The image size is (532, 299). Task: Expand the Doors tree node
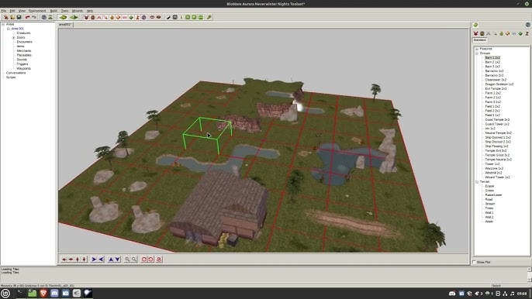coord(14,38)
